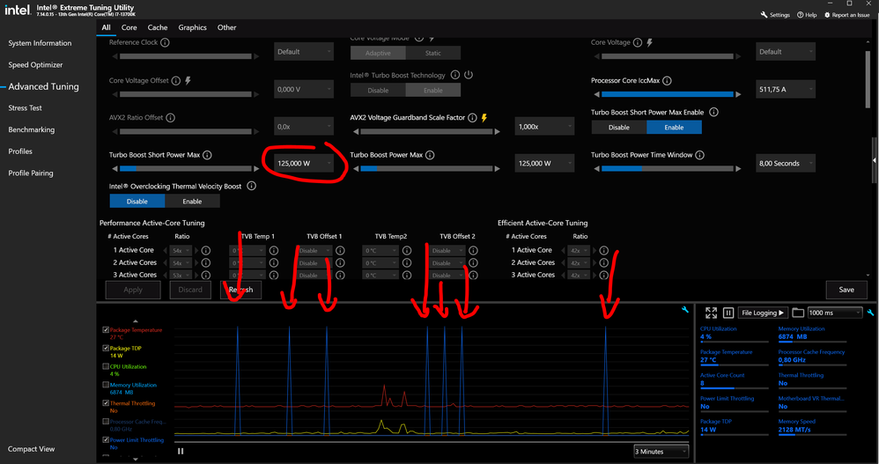Go to Benchmarking section
This screenshot has height=464, width=879.
(32, 130)
